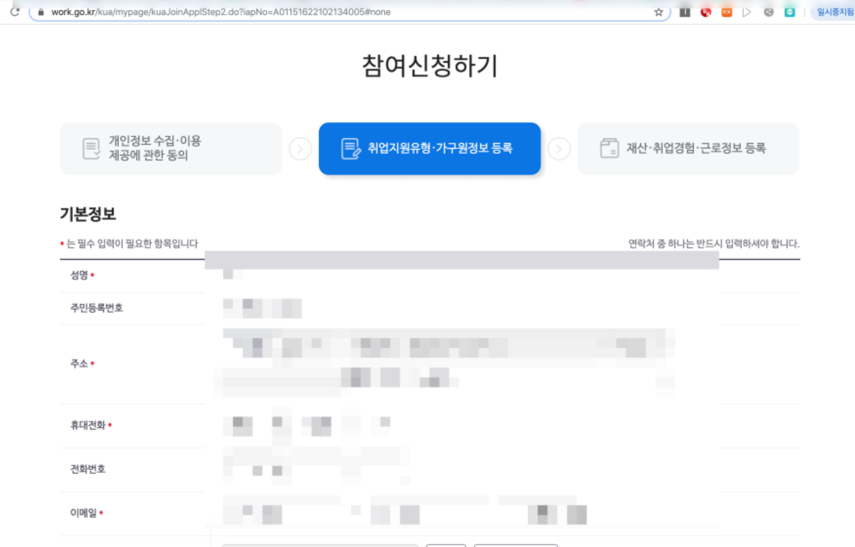Go to 재산·취업경험·근로정보 등록 step

coord(688,148)
